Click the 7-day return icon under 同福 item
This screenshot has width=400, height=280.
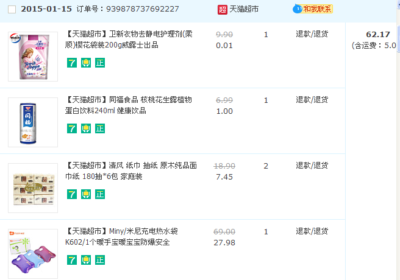point(72,128)
